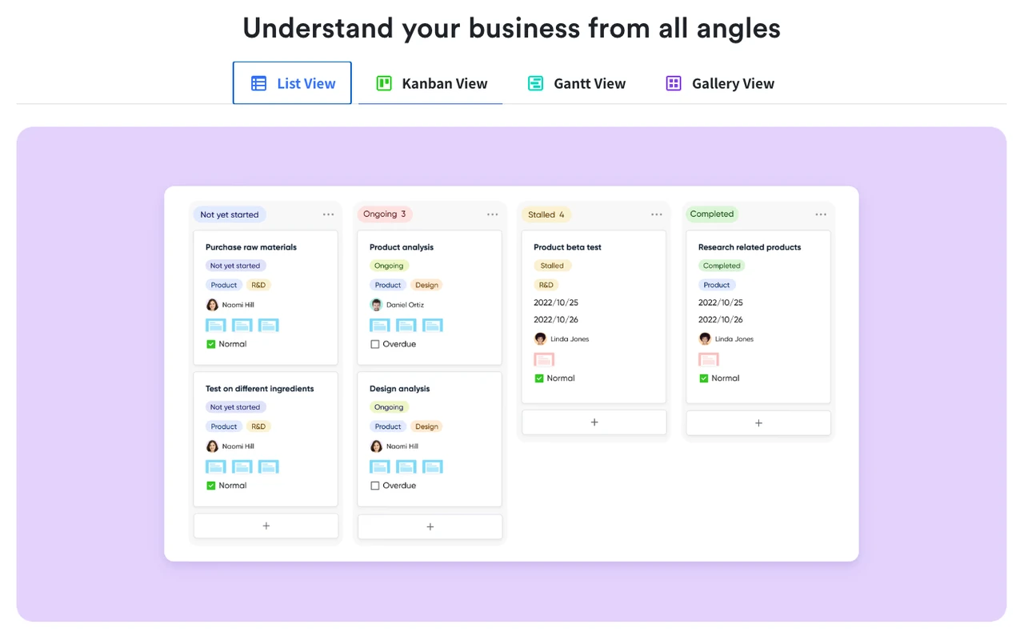Click Naomi Hill's avatar on Purchase raw materials
The image size is (1024, 636).
[212, 305]
